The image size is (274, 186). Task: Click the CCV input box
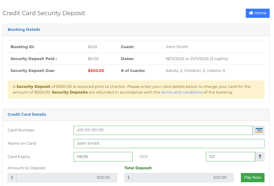click(x=230, y=157)
